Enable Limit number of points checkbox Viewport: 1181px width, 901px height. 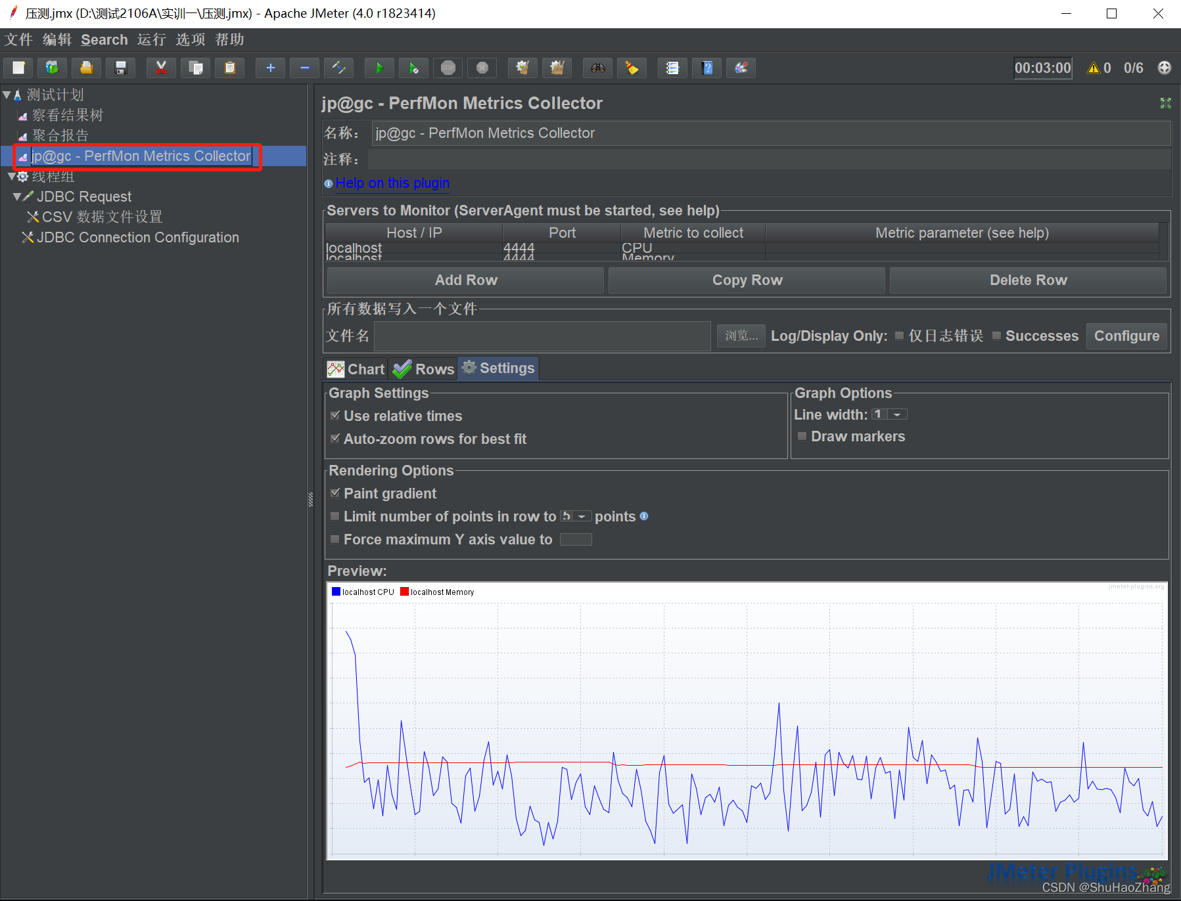coord(335,516)
